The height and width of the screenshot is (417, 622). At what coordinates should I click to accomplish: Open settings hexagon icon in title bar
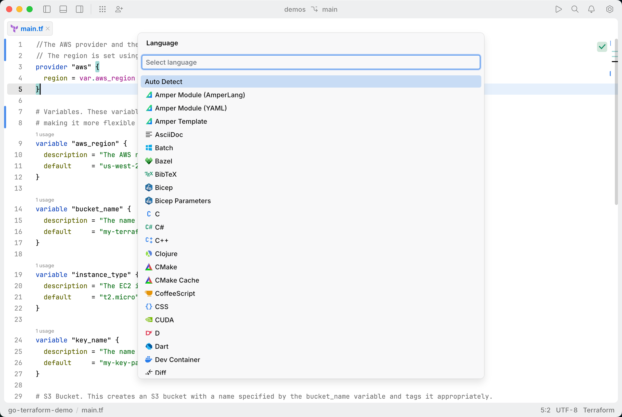(x=610, y=9)
